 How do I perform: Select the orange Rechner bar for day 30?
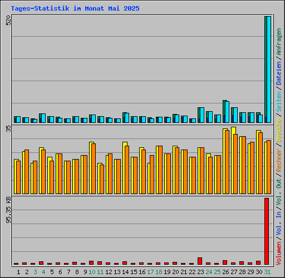[261, 163]
